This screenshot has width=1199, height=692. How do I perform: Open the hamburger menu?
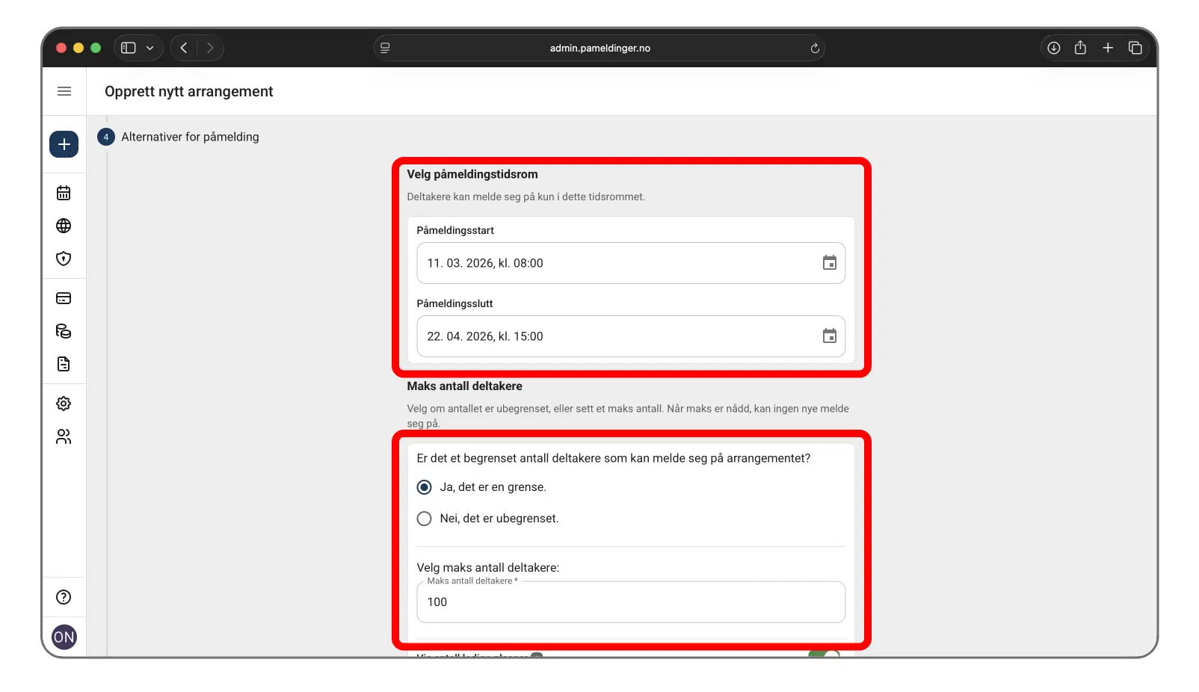point(64,91)
